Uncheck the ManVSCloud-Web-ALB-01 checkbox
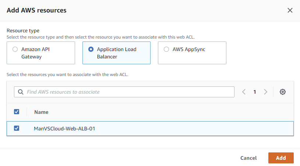300x166 pixels. point(17,129)
